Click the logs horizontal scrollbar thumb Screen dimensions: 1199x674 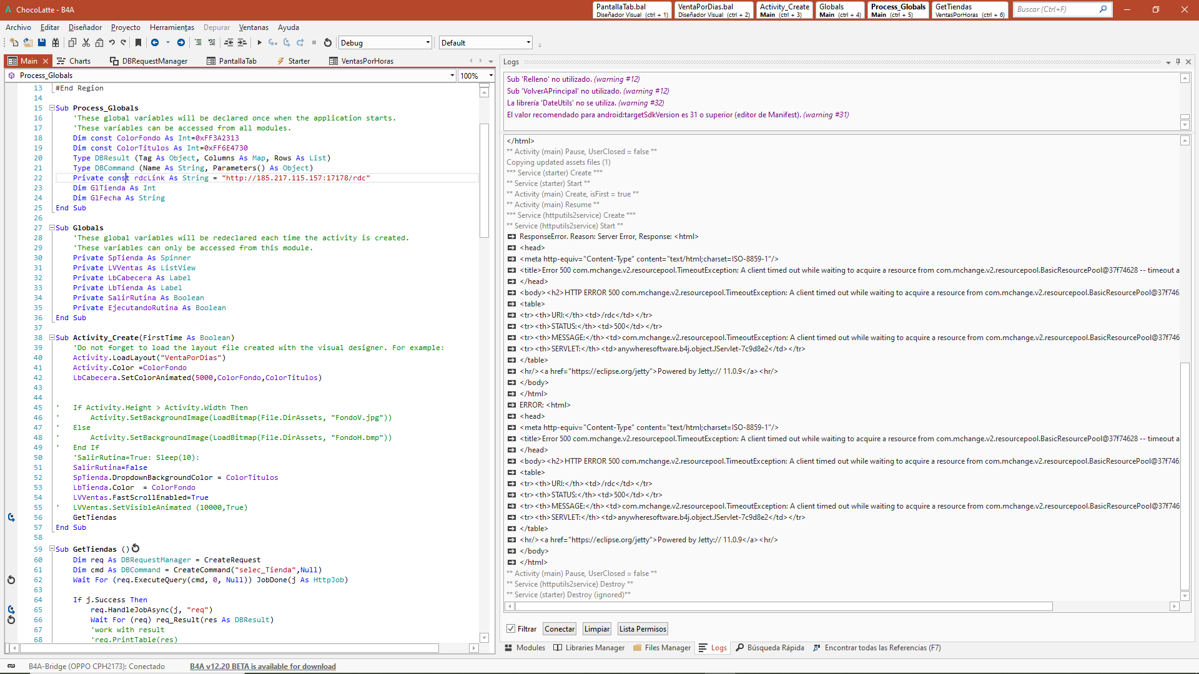click(784, 607)
